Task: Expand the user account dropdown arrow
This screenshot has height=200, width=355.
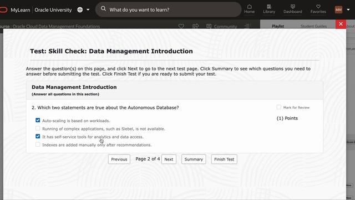Action: tap(348, 9)
